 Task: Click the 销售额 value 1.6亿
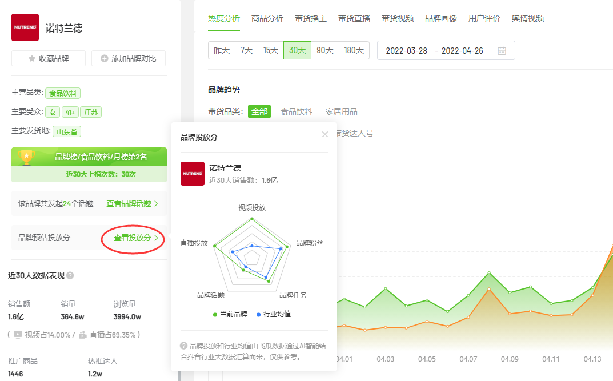(16, 317)
